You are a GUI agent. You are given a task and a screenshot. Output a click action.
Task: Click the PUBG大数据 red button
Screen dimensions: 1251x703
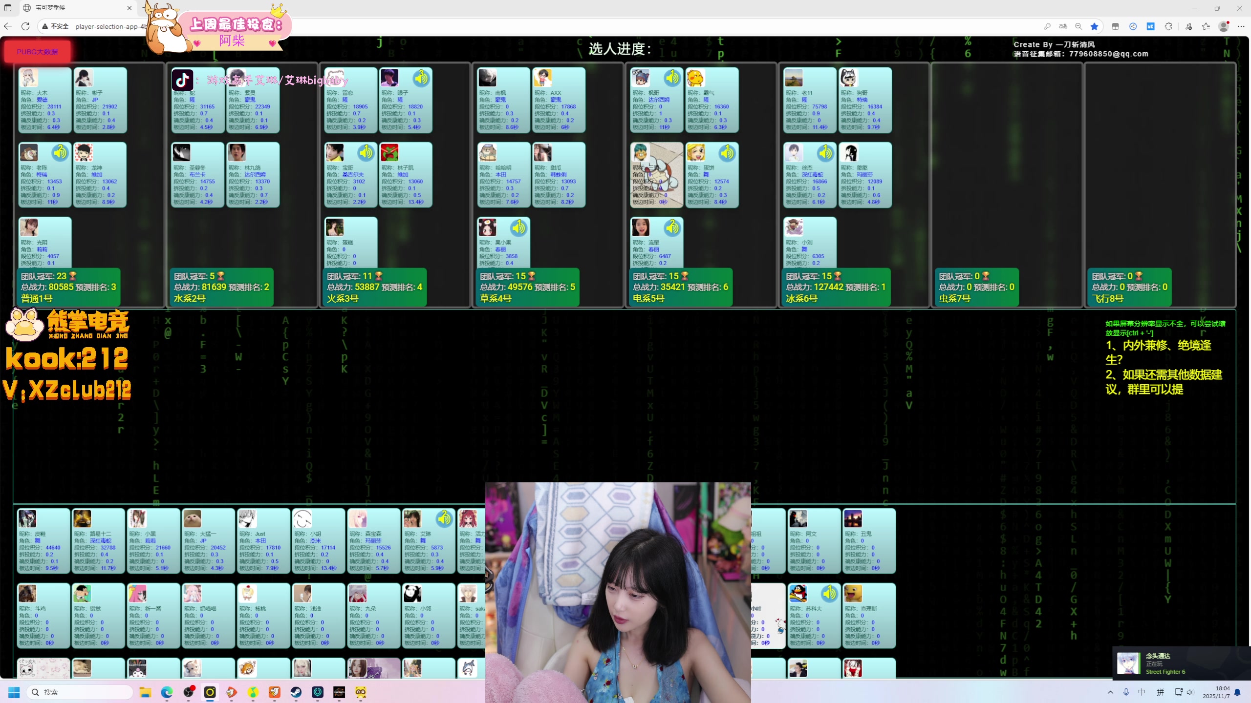click(x=37, y=52)
